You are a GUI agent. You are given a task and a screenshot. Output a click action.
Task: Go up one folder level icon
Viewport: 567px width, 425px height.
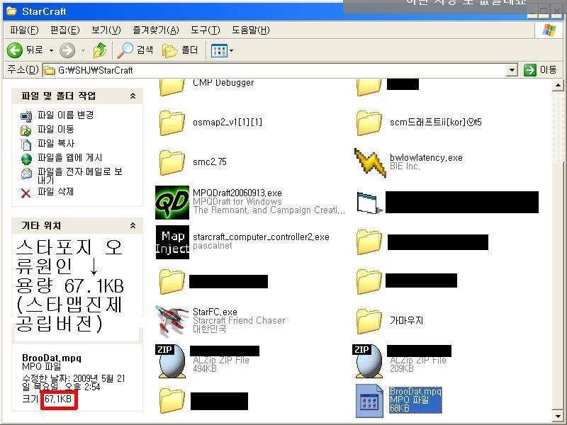pyautogui.click(x=100, y=50)
